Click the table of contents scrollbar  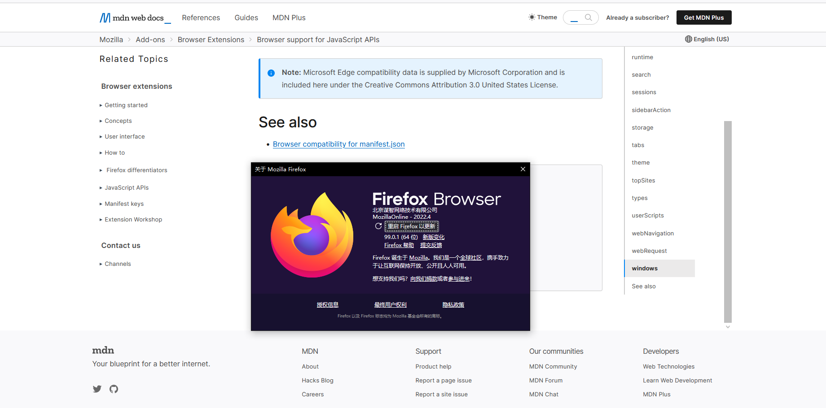point(728,221)
